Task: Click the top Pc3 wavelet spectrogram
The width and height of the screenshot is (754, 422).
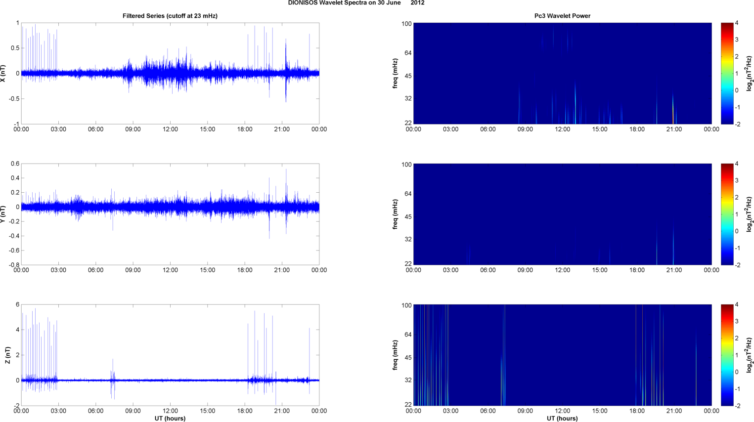Action: (562, 74)
